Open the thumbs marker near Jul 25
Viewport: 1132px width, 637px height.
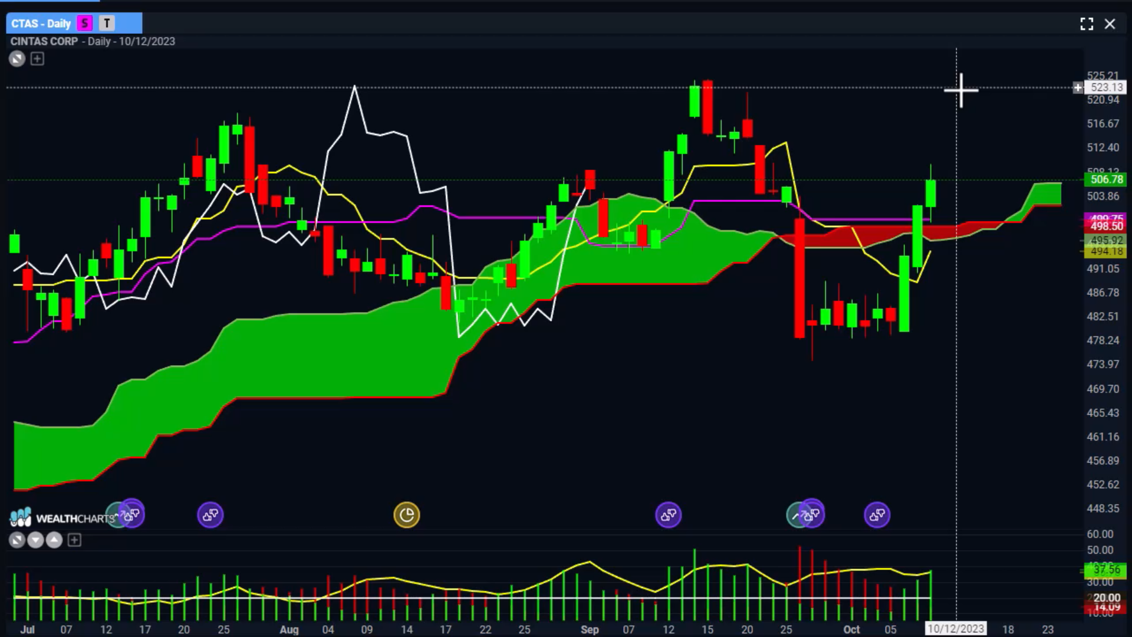point(210,515)
